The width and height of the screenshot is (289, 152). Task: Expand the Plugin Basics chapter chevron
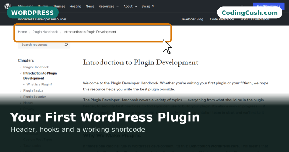(x=21, y=90)
